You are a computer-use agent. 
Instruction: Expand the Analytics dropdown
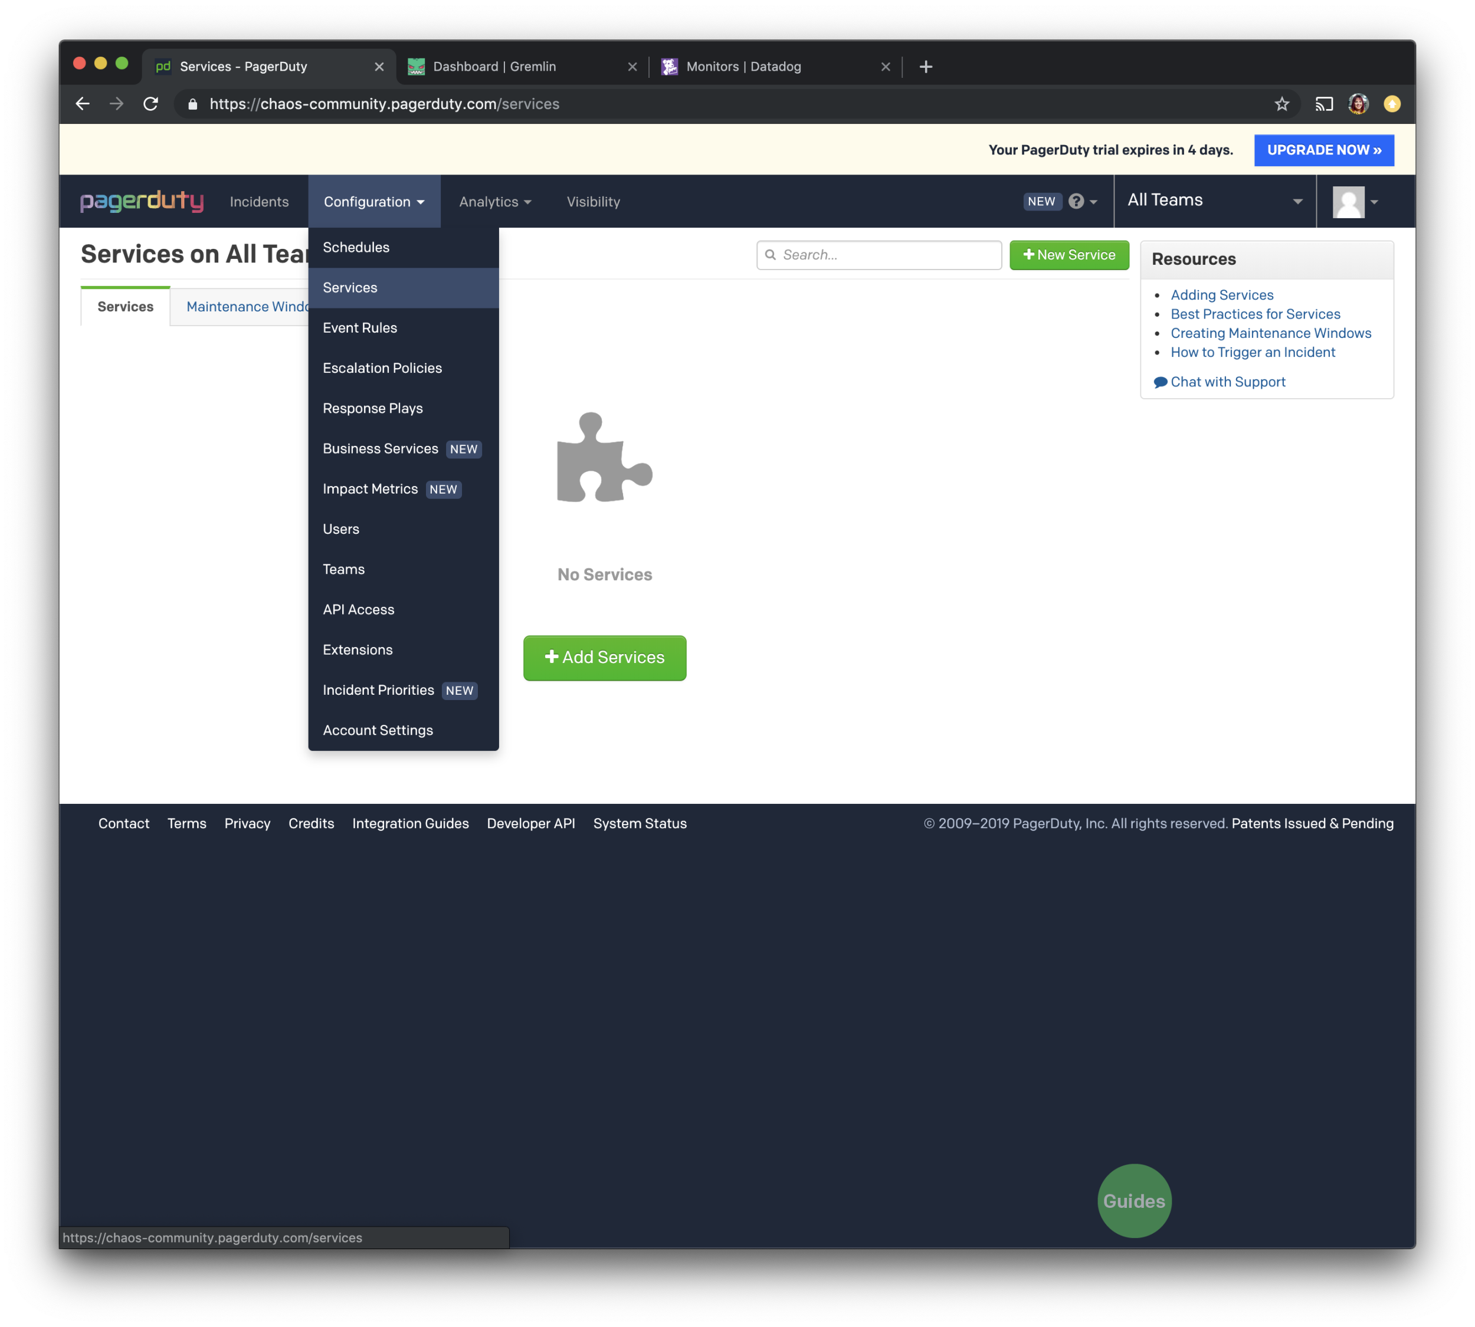tap(496, 202)
